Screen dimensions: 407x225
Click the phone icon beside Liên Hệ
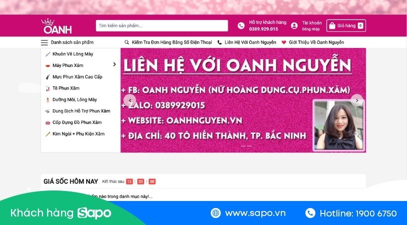point(220,42)
